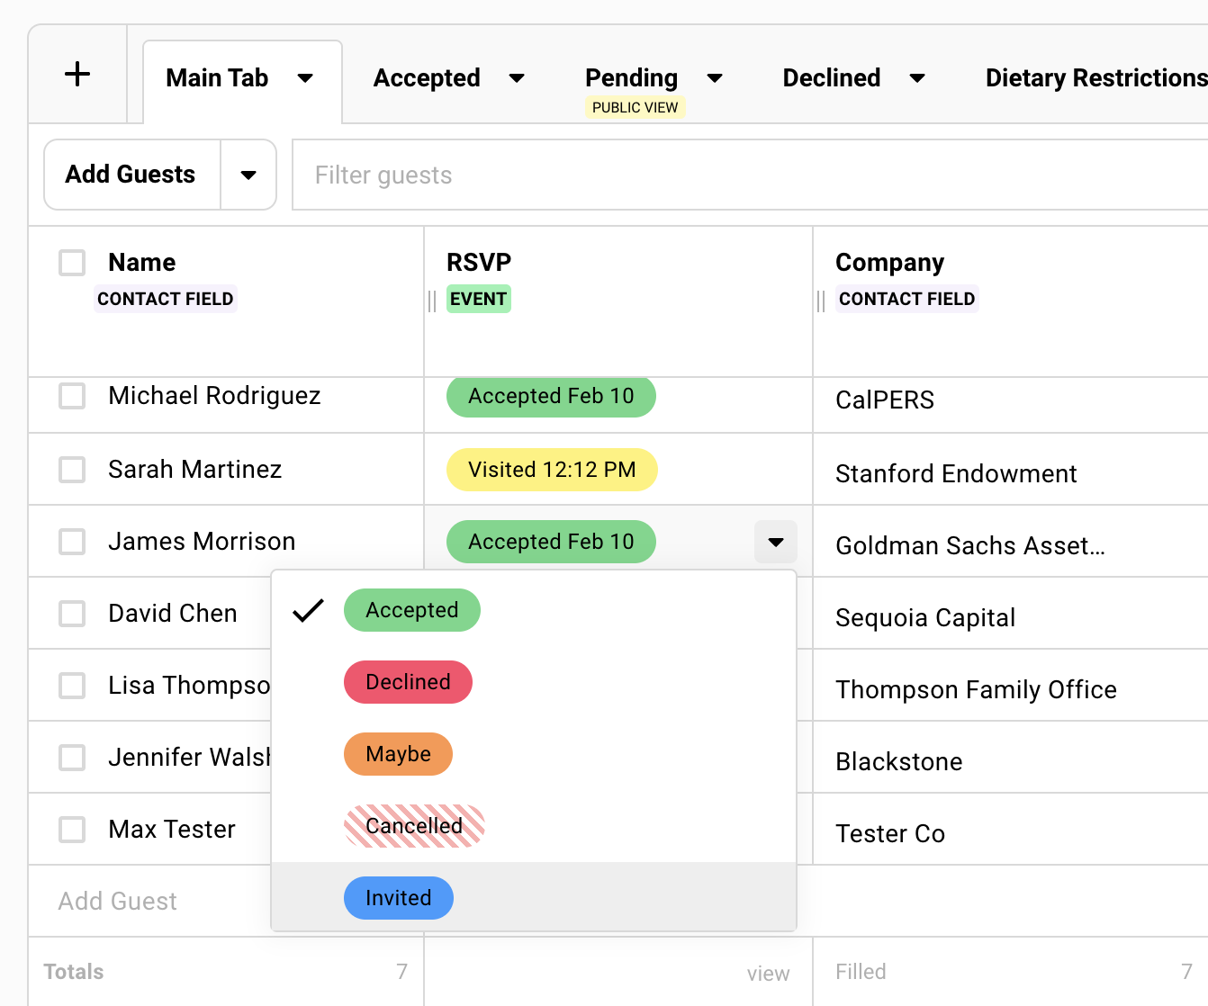This screenshot has width=1208, height=1006.
Task: Select the orange Maybe status pill
Action: tap(398, 754)
